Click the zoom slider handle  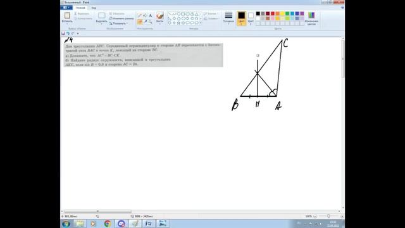tap(328, 216)
